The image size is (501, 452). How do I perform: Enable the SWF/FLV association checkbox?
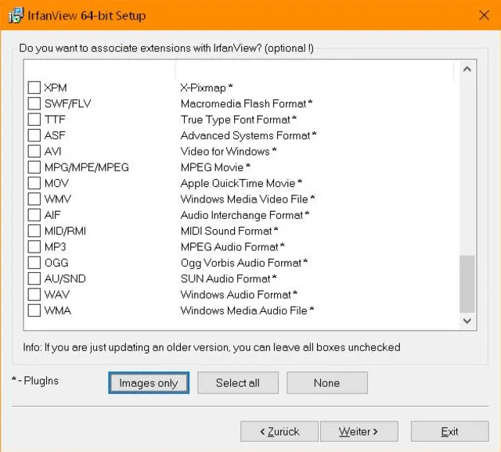tap(34, 103)
